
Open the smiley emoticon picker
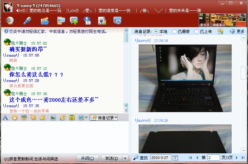point(15,117)
